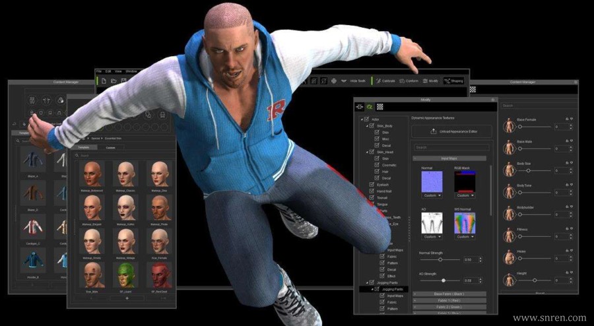Toggle the Misc checkbox under Skin_Body
Image resolution: width=594 pixels, height=326 pixels.
click(x=377, y=139)
